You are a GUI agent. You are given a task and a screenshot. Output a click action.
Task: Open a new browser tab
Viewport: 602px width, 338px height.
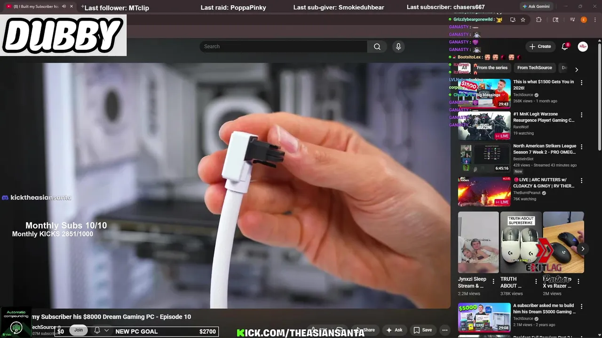[x=83, y=7]
